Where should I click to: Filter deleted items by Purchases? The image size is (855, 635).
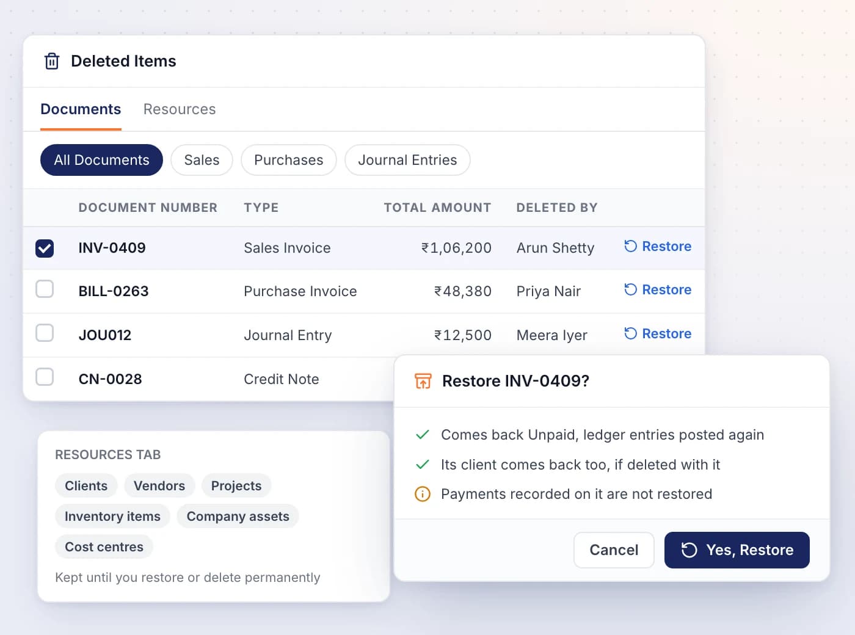tap(289, 160)
